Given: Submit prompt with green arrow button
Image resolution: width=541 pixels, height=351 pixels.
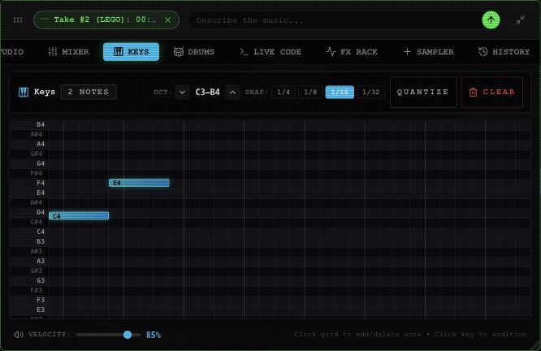Looking at the screenshot, I should coord(491,20).
